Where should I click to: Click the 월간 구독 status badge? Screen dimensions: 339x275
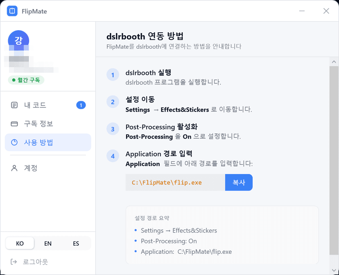tap(26, 80)
